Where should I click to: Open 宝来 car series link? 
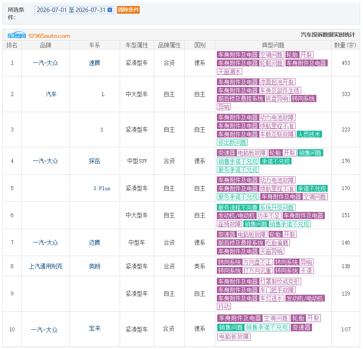click(x=94, y=328)
